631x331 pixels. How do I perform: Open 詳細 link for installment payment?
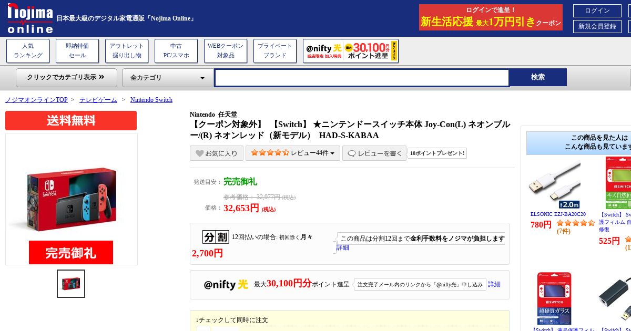coord(343,247)
